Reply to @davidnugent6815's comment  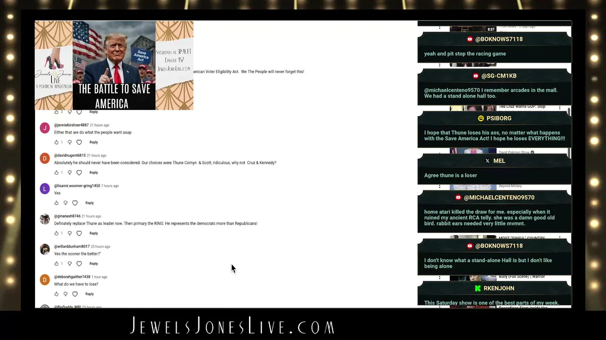point(94,172)
